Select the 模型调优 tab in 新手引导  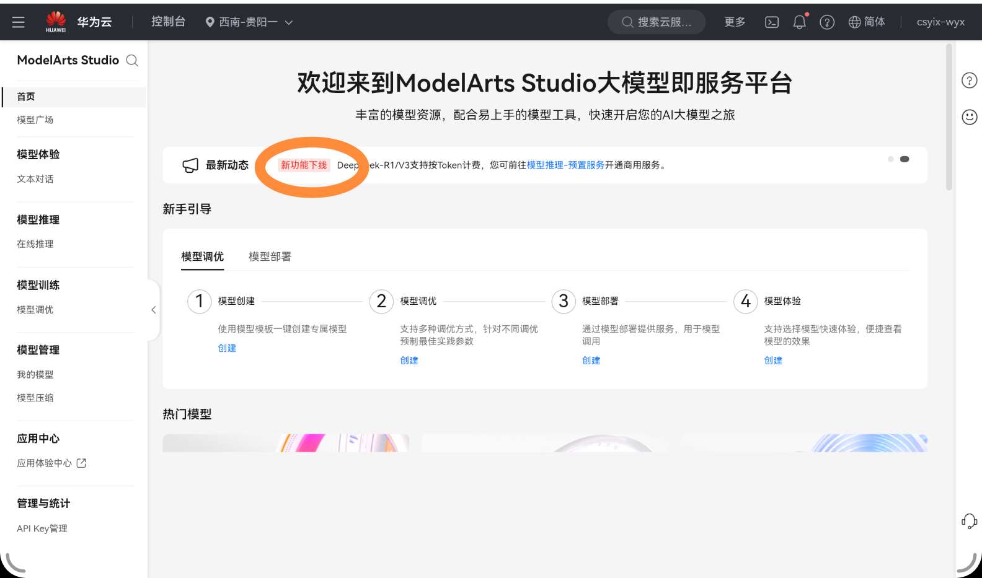[x=202, y=256]
